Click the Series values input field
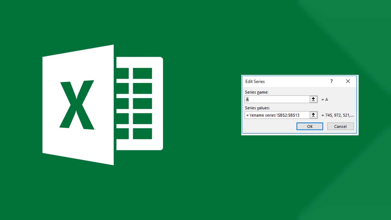Viewport: 391px width, 220px height. pos(277,115)
